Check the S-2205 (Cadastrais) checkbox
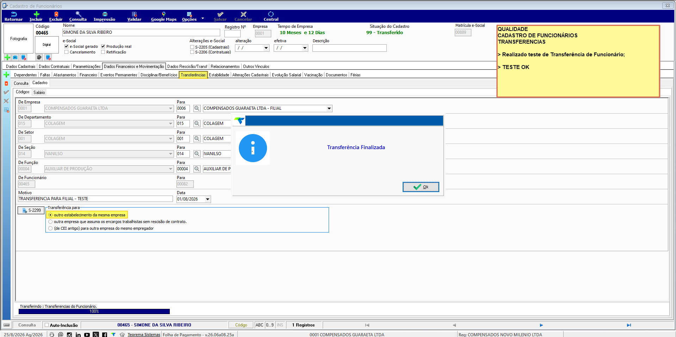Image resolution: width=676 pixels, height=337 pixels. click(192, 47)
